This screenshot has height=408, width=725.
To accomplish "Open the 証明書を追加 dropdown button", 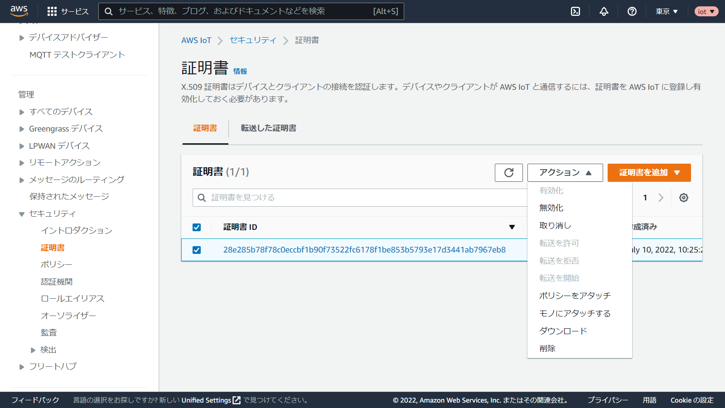I will [649, 173].
